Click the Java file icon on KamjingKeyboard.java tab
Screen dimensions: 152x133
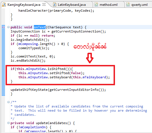tap(4, 5)
